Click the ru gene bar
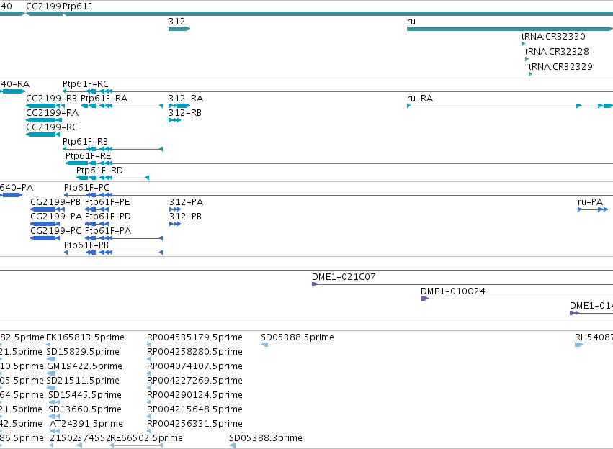Image resolution: width=613 pixels, height=449 pixels. [510, 29]
